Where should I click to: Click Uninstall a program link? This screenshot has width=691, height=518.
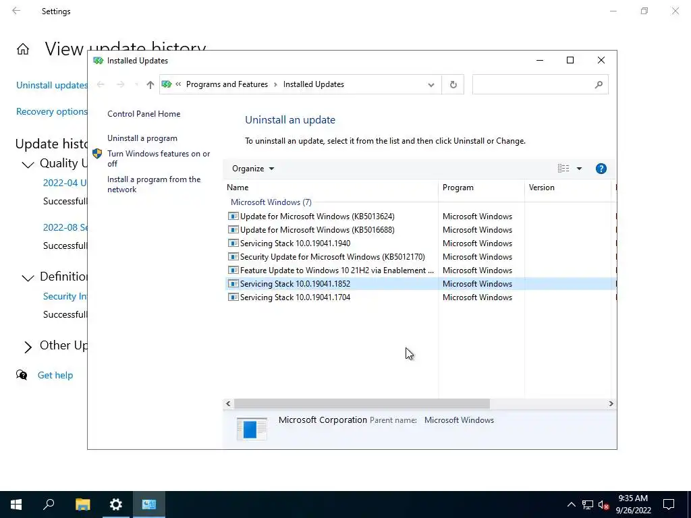click(142, 138)
